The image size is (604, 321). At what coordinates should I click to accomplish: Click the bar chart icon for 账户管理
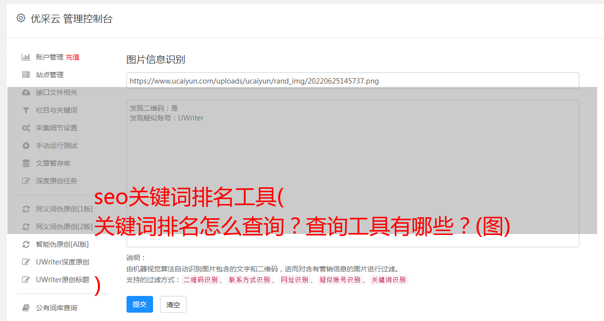(26, 57)
